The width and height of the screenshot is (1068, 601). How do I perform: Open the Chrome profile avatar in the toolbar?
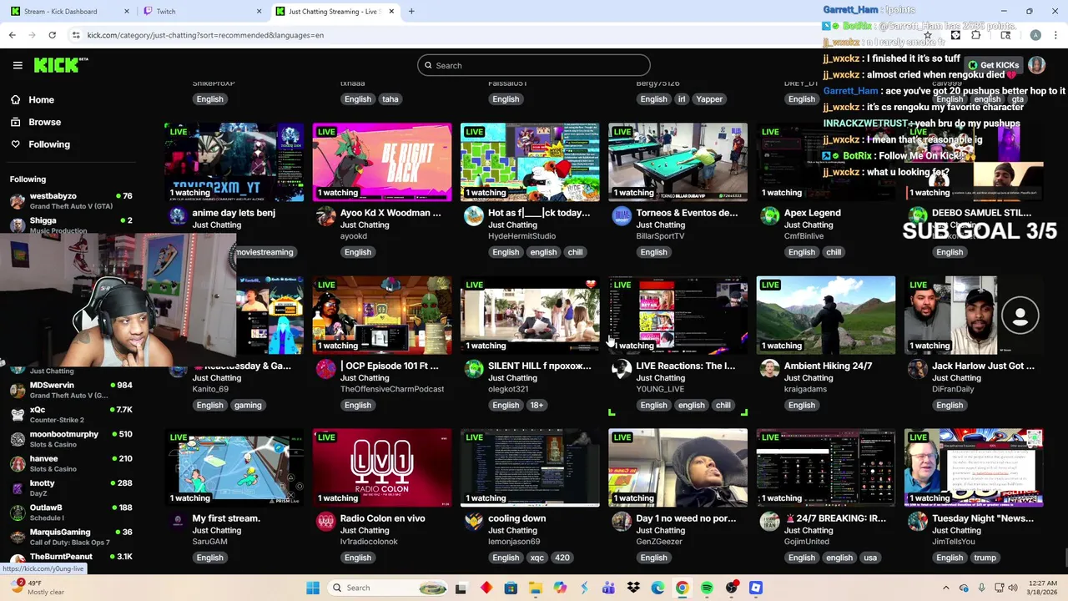point(1035,35)
